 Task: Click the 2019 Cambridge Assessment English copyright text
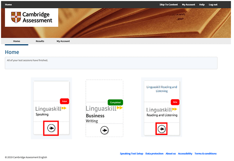(x=26, y=157)
